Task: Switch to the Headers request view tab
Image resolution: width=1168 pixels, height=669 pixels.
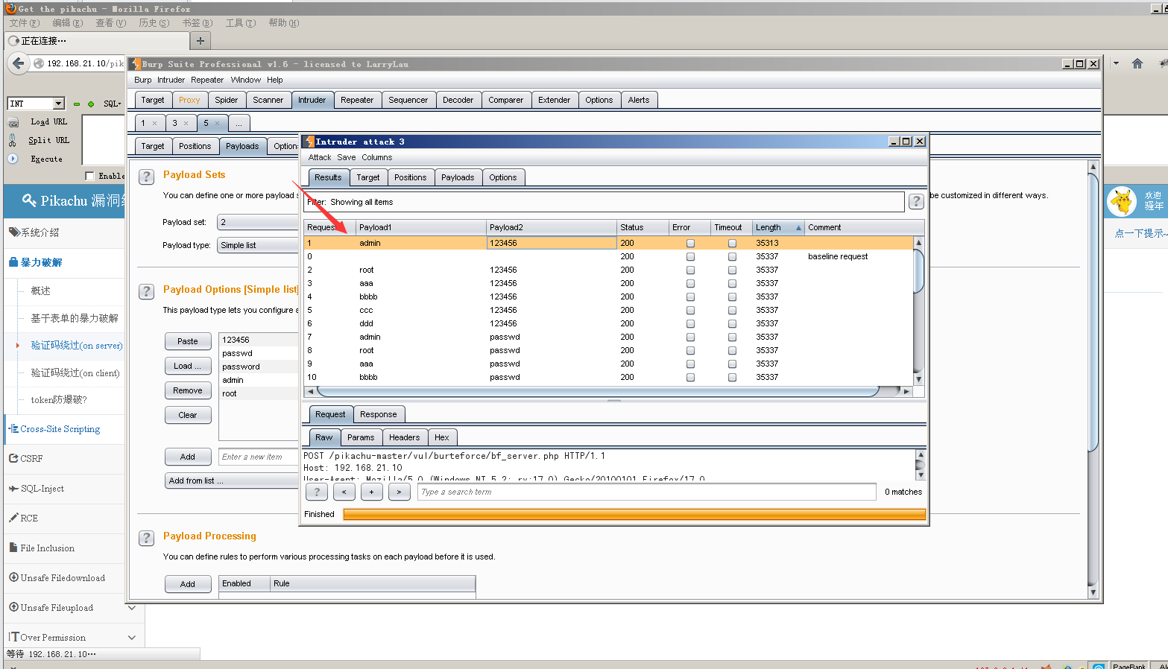Action: 404,437
